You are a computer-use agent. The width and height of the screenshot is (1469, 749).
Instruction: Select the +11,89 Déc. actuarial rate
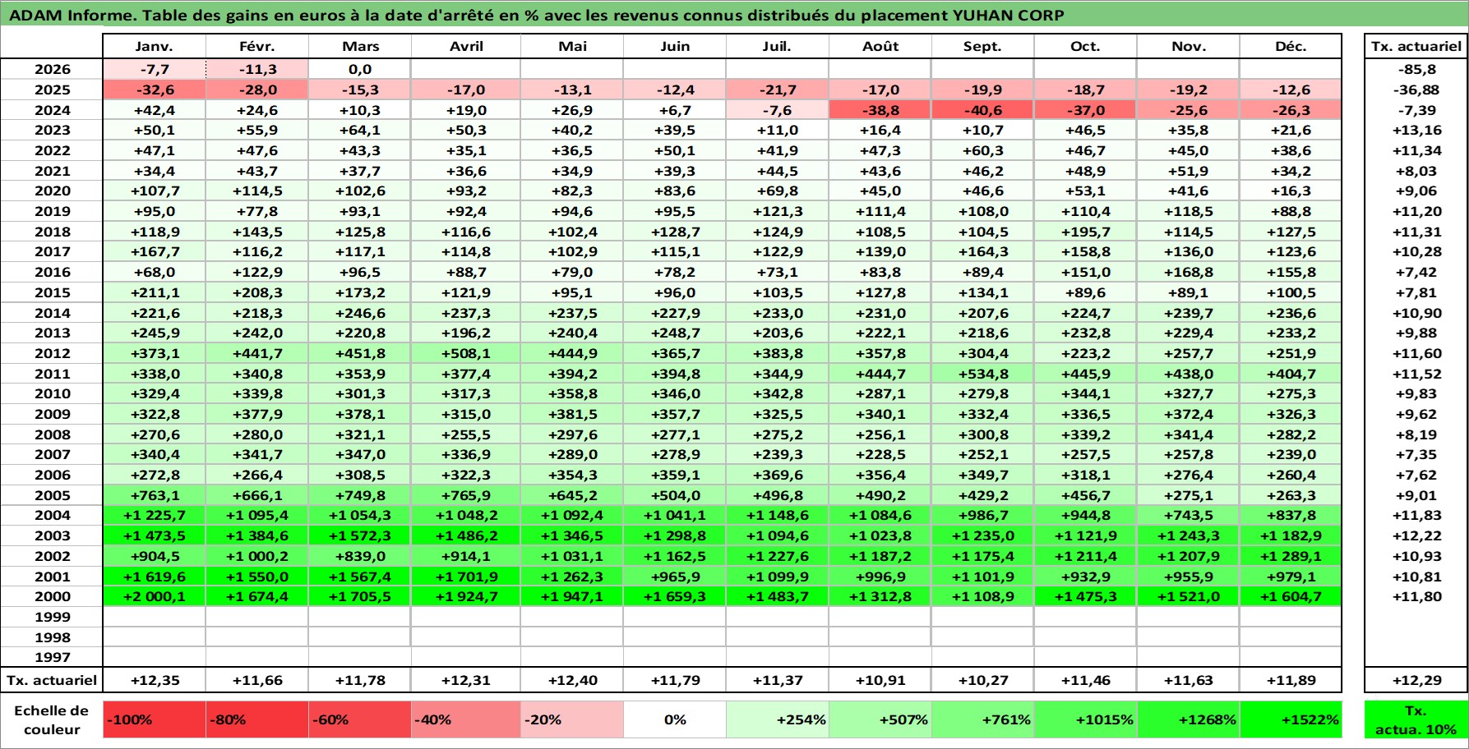[x=1291, y=680]
